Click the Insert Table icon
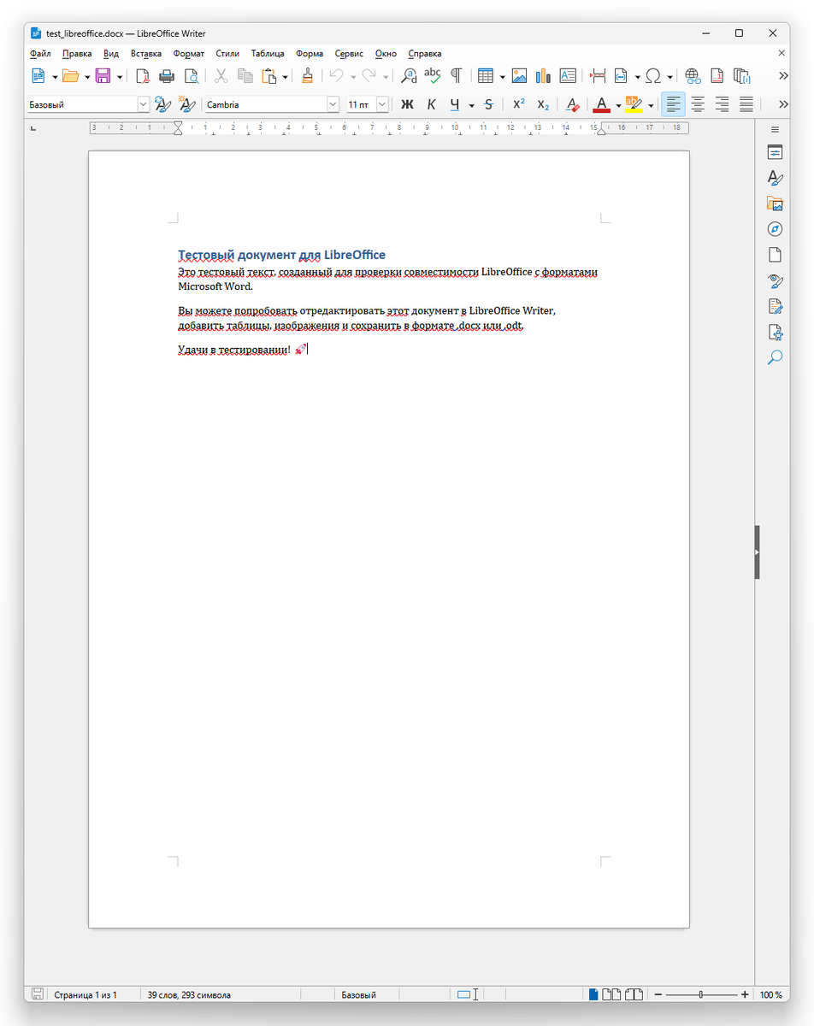 [486, 76]
